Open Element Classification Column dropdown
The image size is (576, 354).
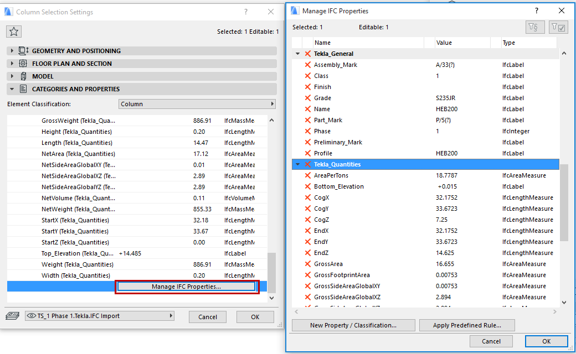coord(197,104)
